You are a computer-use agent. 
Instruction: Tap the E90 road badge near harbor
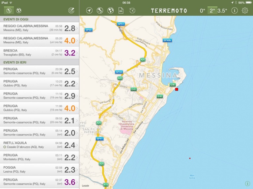[x=173, y=85]
